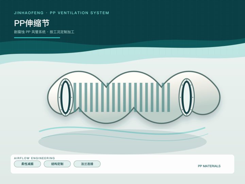Click the PP MATERIALS label

[x=209, y=166]
